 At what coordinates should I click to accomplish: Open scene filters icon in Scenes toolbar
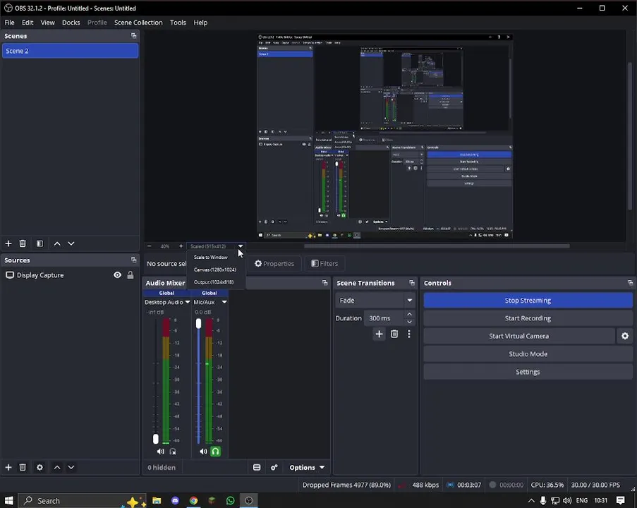pos(40,243)
